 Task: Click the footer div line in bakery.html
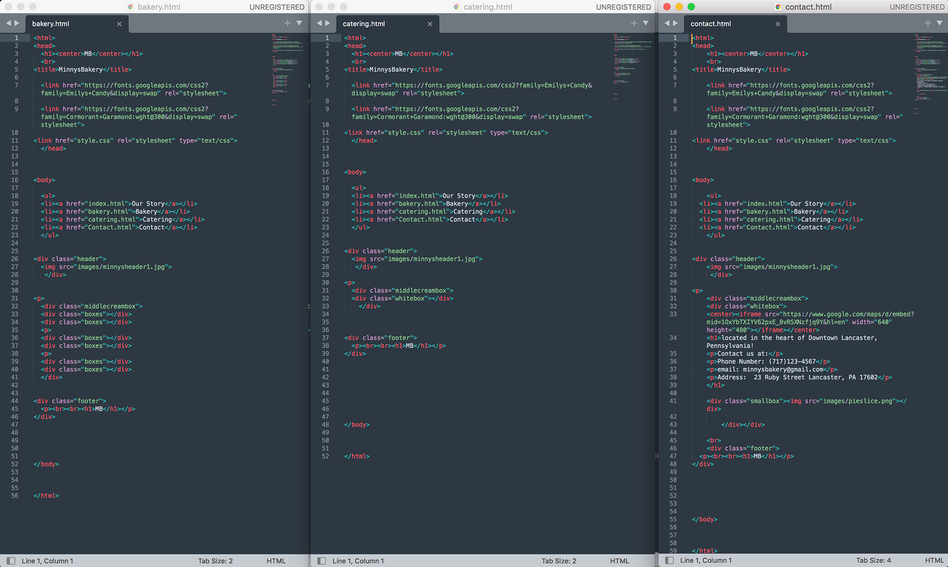tap(70, 401)
